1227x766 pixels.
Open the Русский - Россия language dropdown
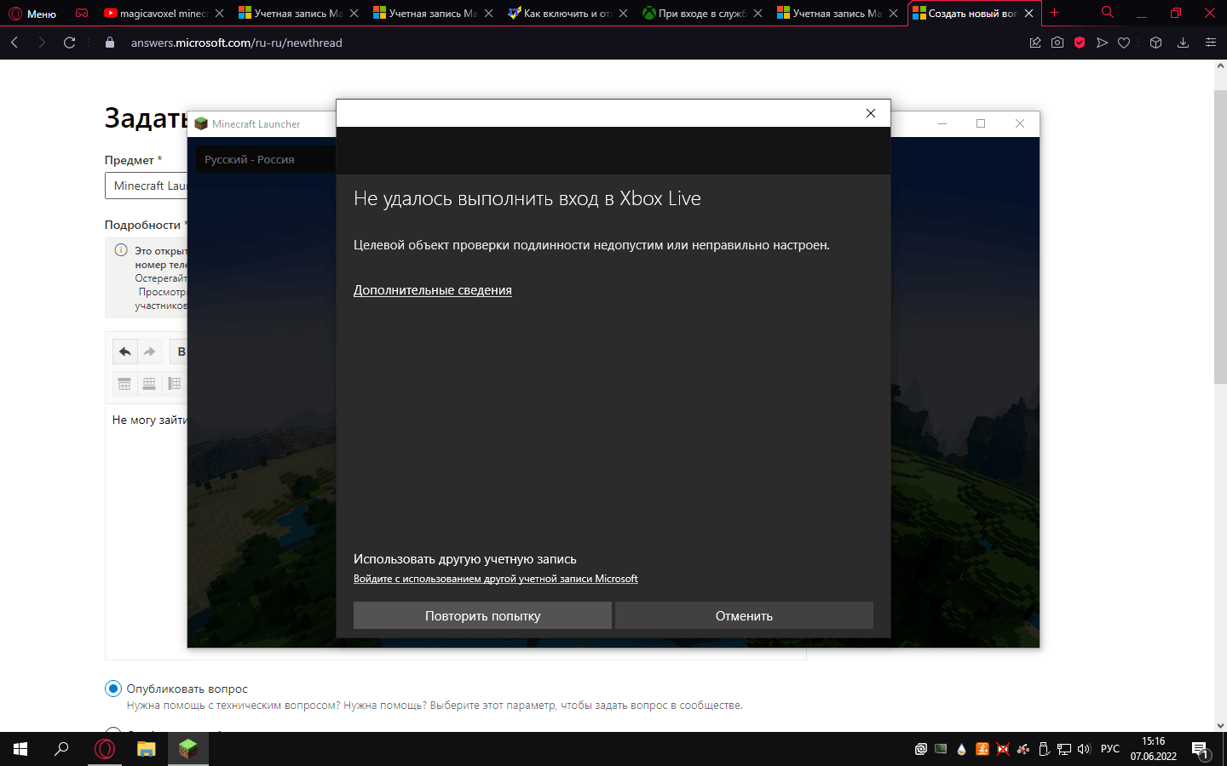pyautogui.click(x=266, y=159)
